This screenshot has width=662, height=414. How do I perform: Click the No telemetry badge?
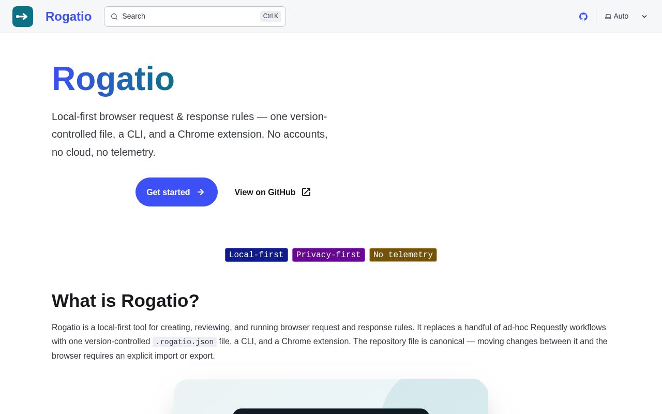pyautogui.click(x=403, y=255)
